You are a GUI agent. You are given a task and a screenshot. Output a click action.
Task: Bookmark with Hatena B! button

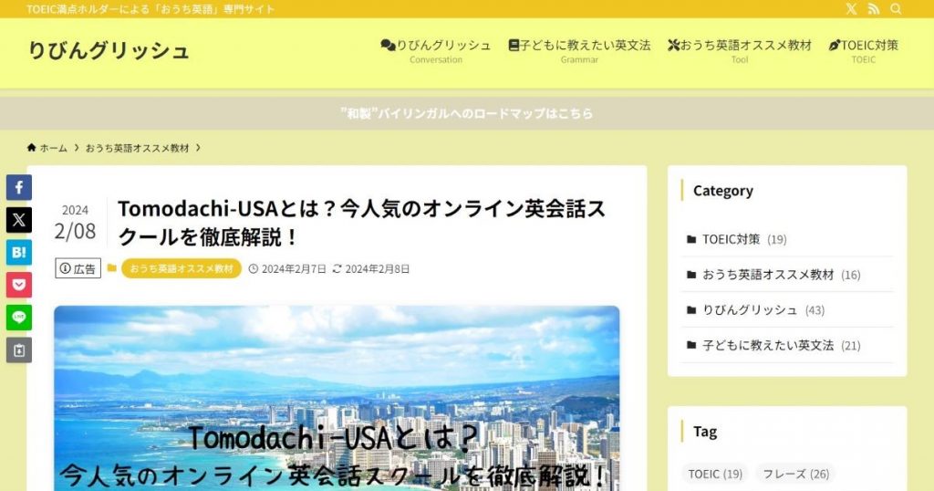coord(19,253)
